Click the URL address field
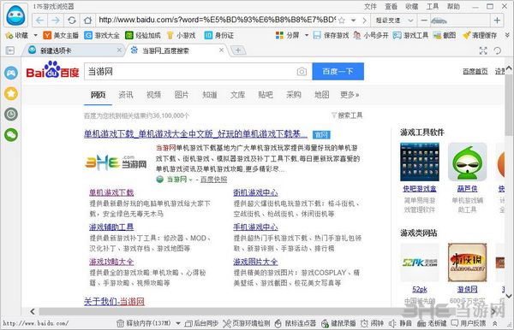 217,20
